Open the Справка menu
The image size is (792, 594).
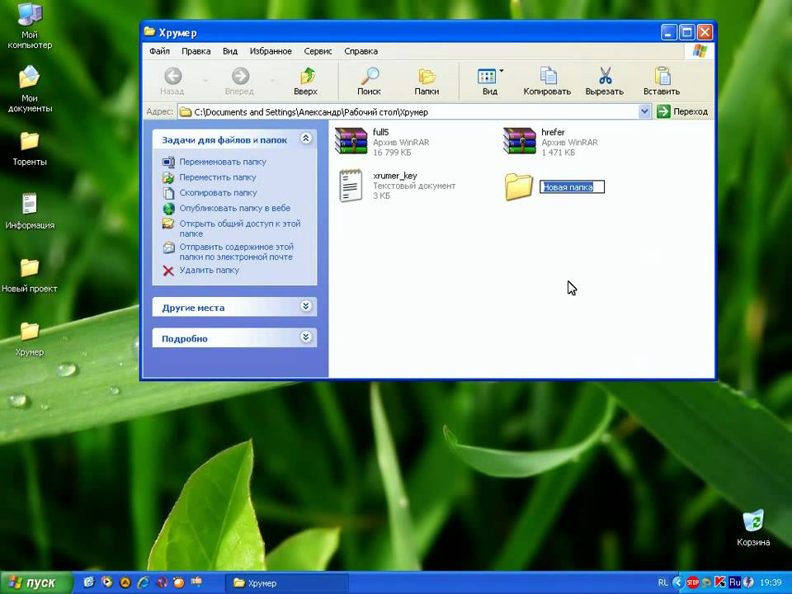pos(361,51)
